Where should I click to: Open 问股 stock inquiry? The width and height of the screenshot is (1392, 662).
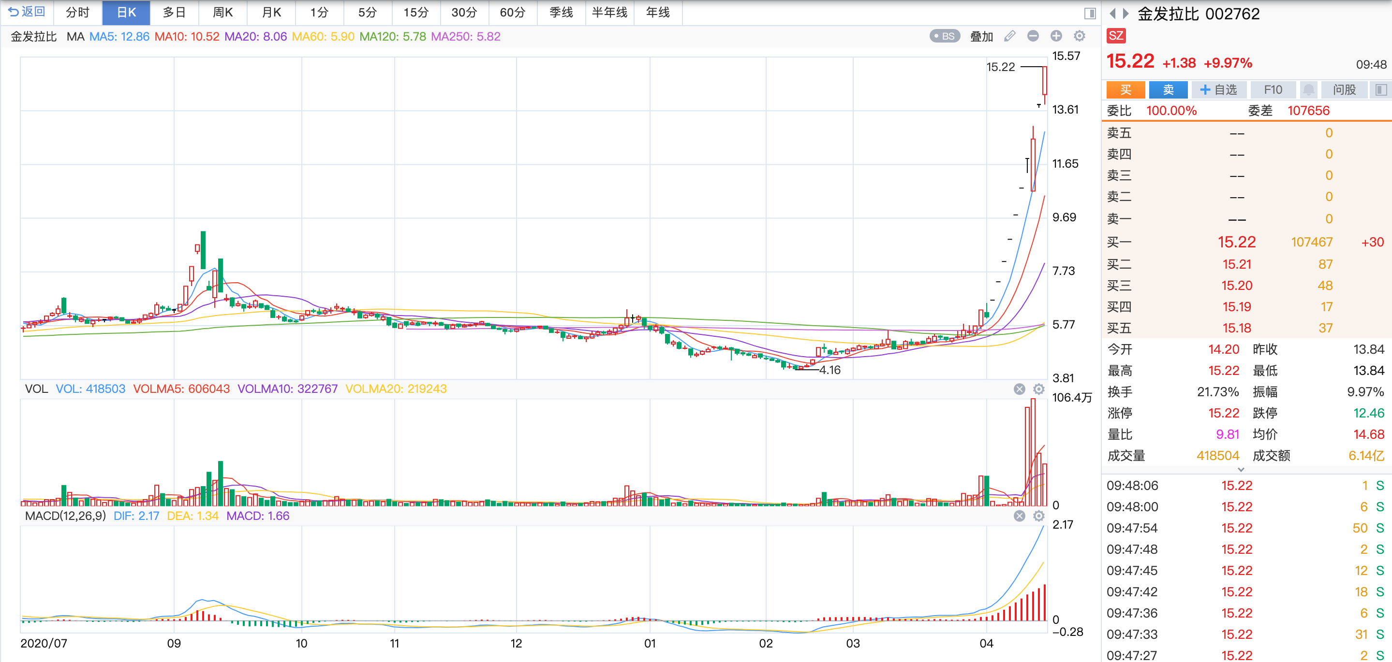click(x=1344, y=89)
